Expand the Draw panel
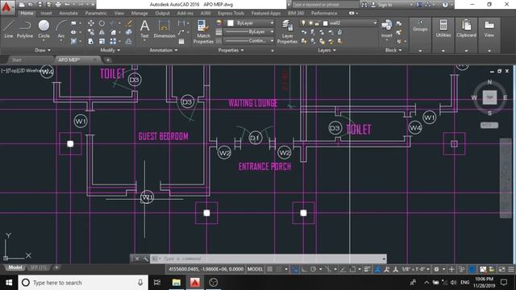This screenshot has width=516, height=290. [x=43, y=50]
